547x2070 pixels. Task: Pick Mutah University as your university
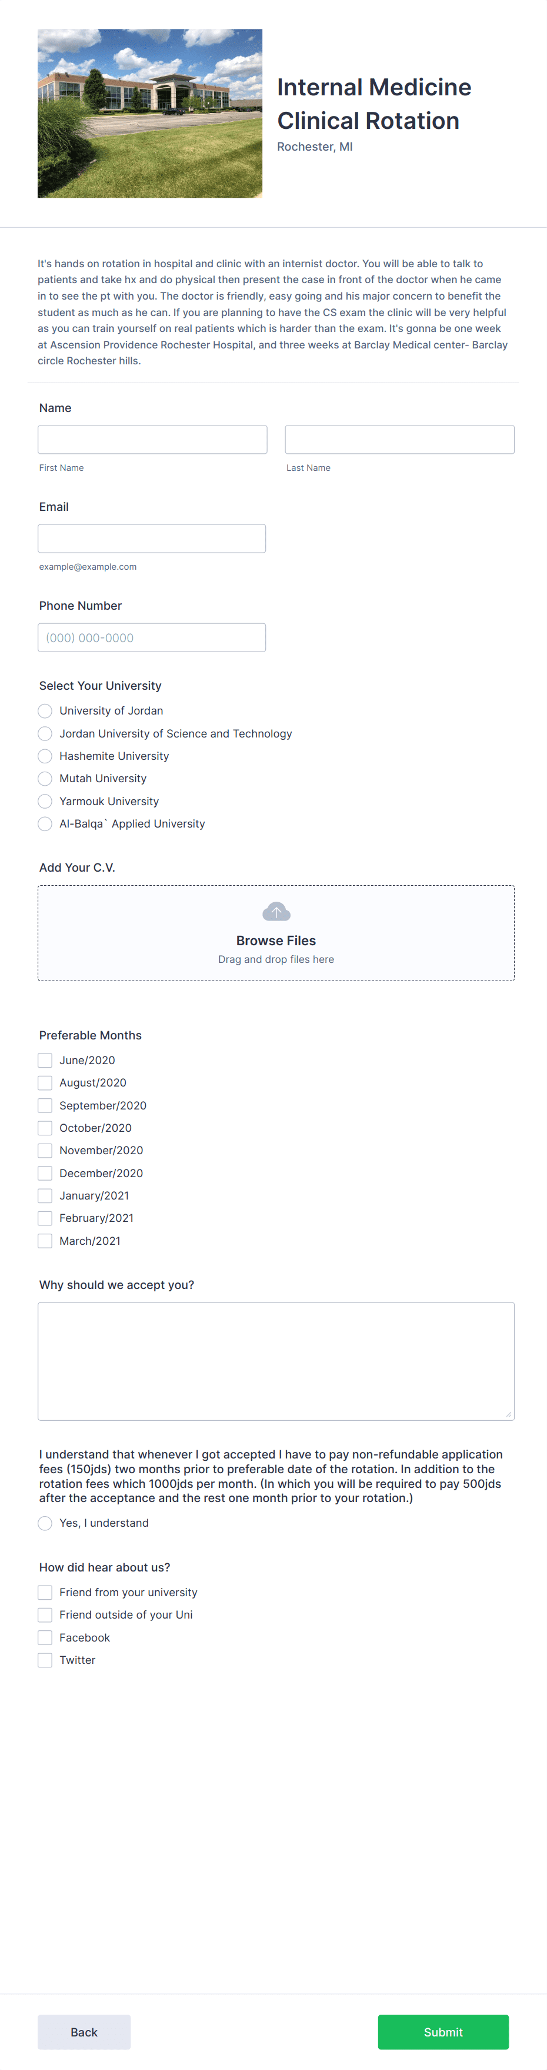(x=45, y=779)
